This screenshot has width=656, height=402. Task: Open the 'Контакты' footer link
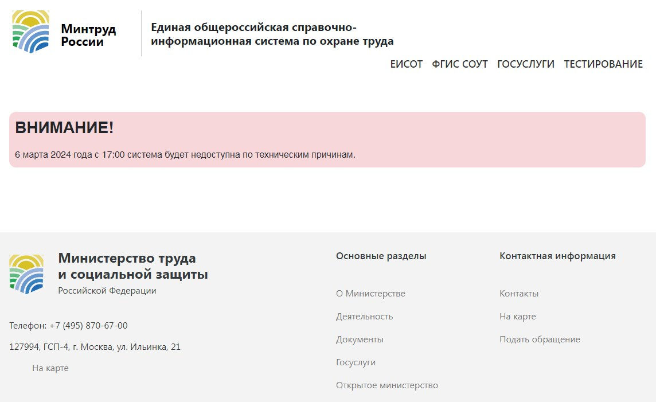pos(519,294)
